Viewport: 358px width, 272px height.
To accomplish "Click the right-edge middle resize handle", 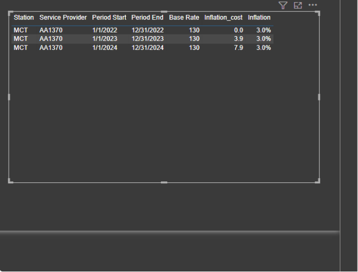I will pyautogui.click(x=319, y=97).
